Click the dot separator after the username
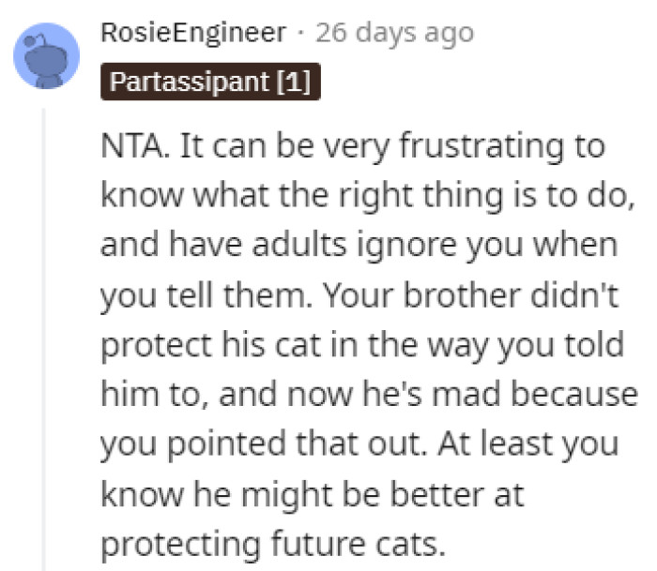The image size is (657, 571). (x=301, y=34)
